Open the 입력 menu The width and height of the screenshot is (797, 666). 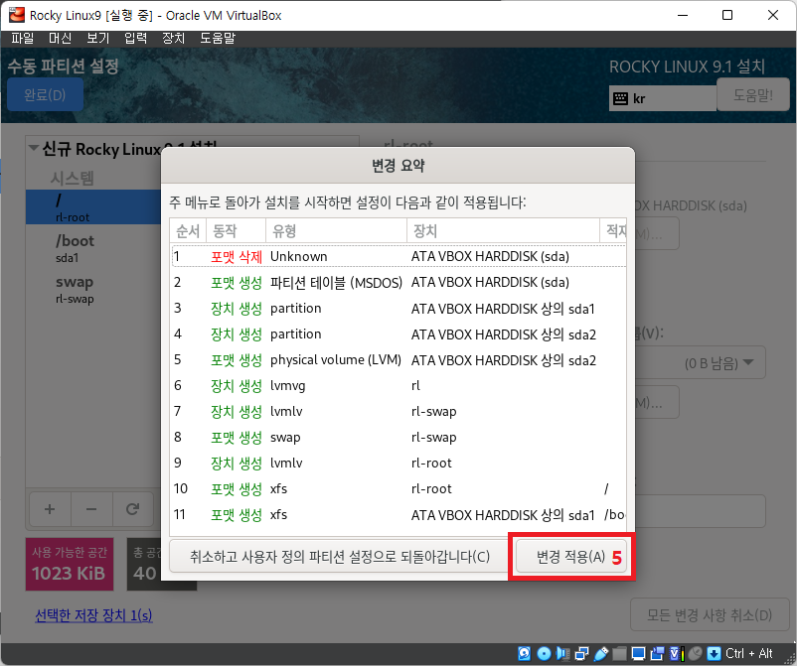pyautogui.click(x=136, y=38)
